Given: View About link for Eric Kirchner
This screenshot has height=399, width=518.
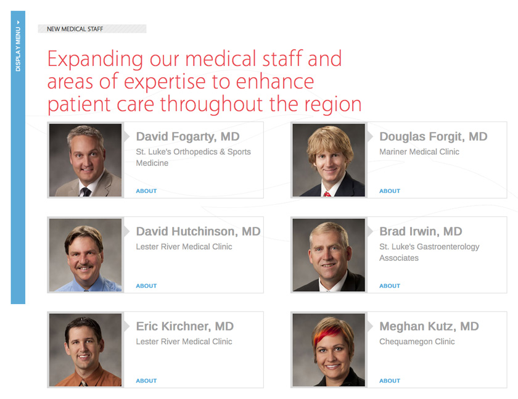Looking at the screenshot, I should [x=146, y=381].
